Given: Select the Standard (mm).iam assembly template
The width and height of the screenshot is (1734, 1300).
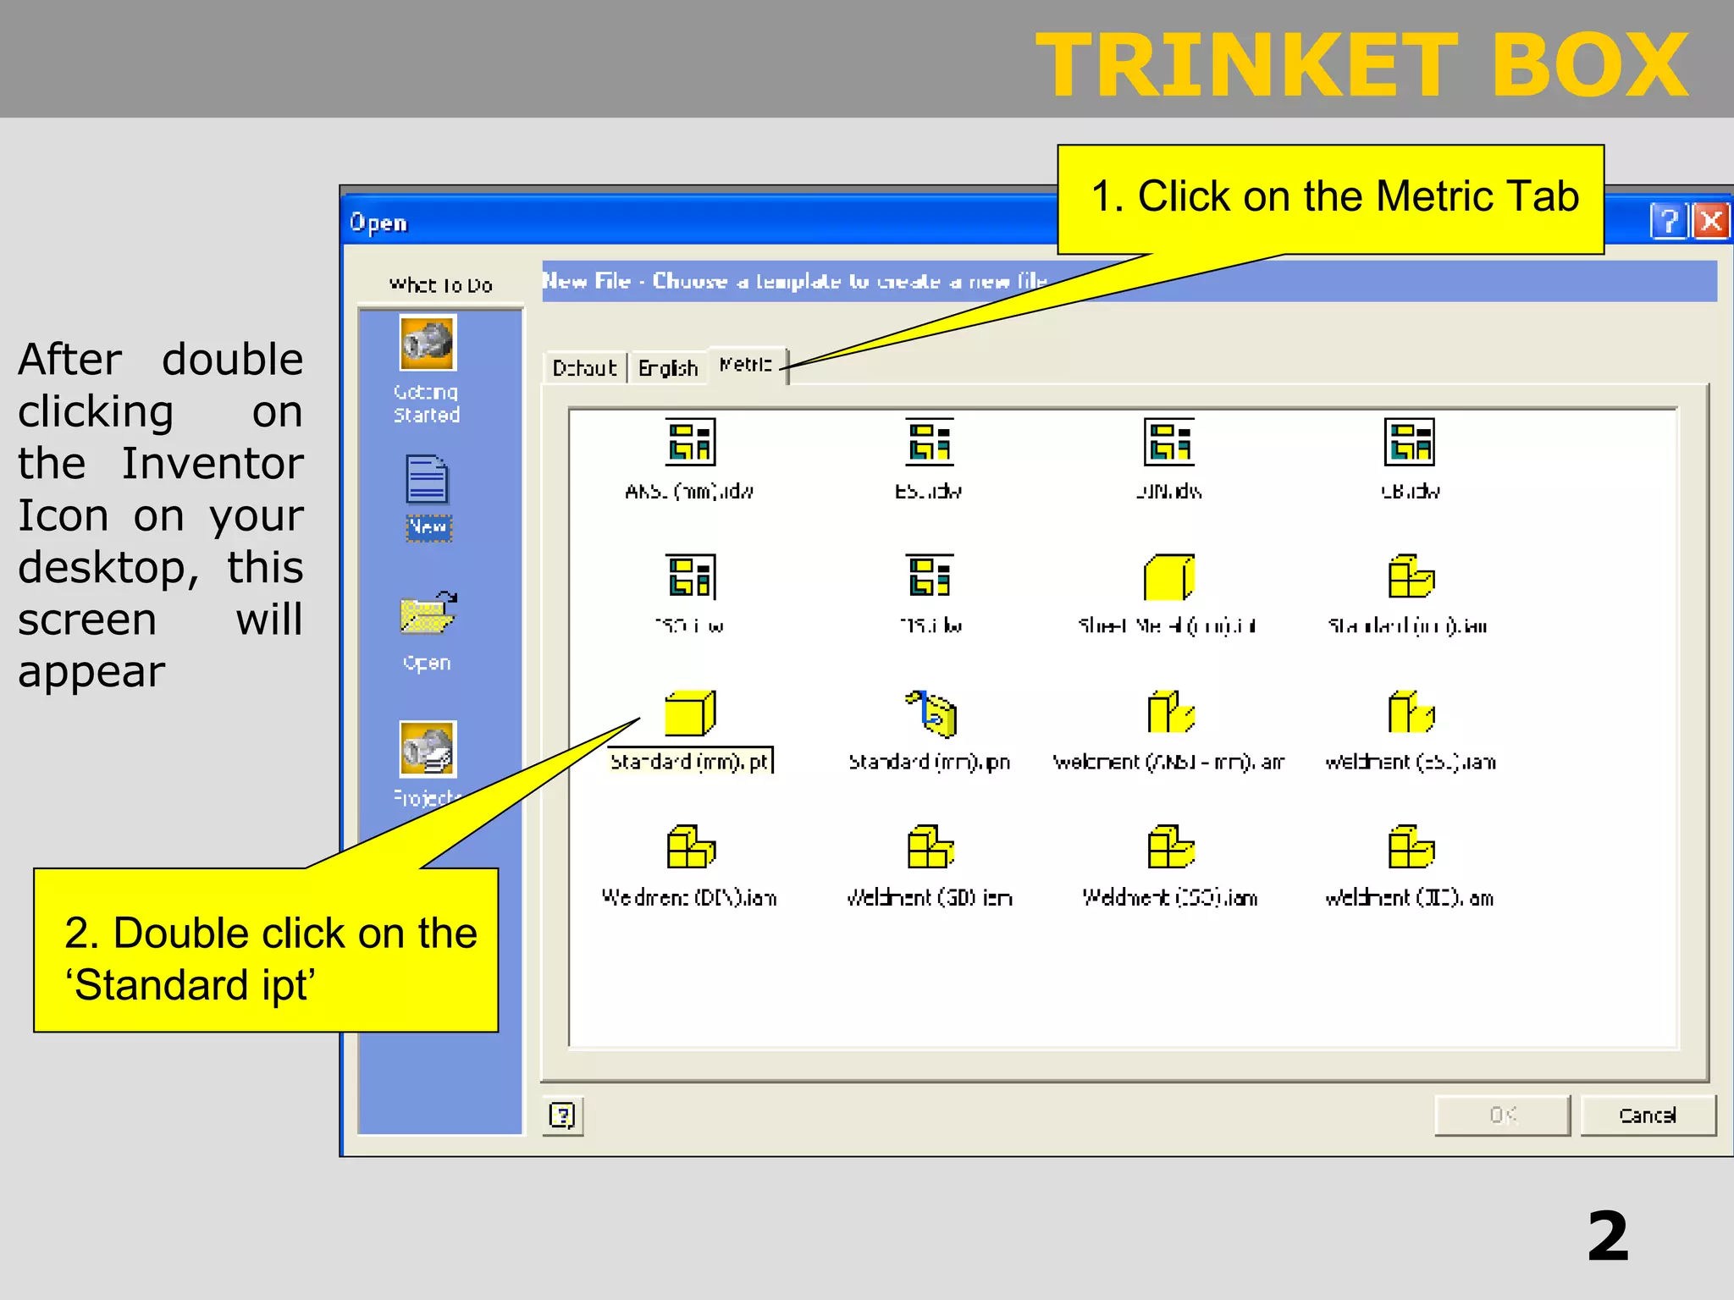Looking at the screenshot, I should pos(1410,577).
